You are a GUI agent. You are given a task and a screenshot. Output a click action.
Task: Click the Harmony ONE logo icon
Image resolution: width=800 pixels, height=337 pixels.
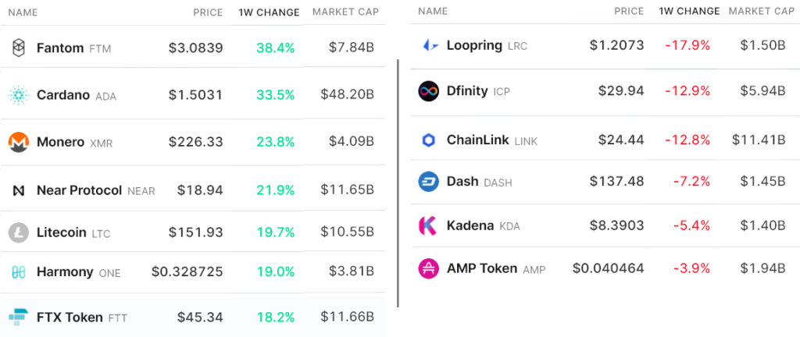pos(18,272)
